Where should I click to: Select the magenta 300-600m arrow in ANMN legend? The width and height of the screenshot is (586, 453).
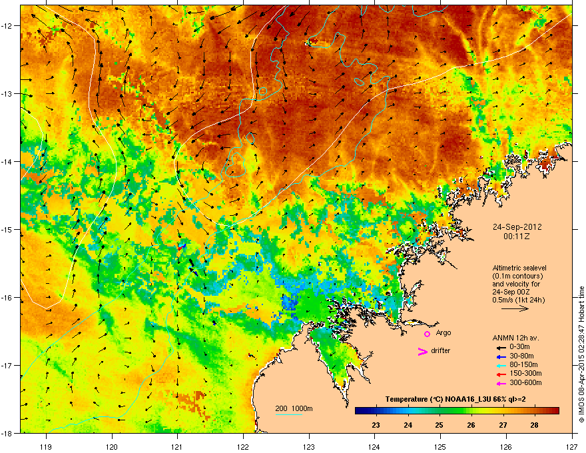501,384
